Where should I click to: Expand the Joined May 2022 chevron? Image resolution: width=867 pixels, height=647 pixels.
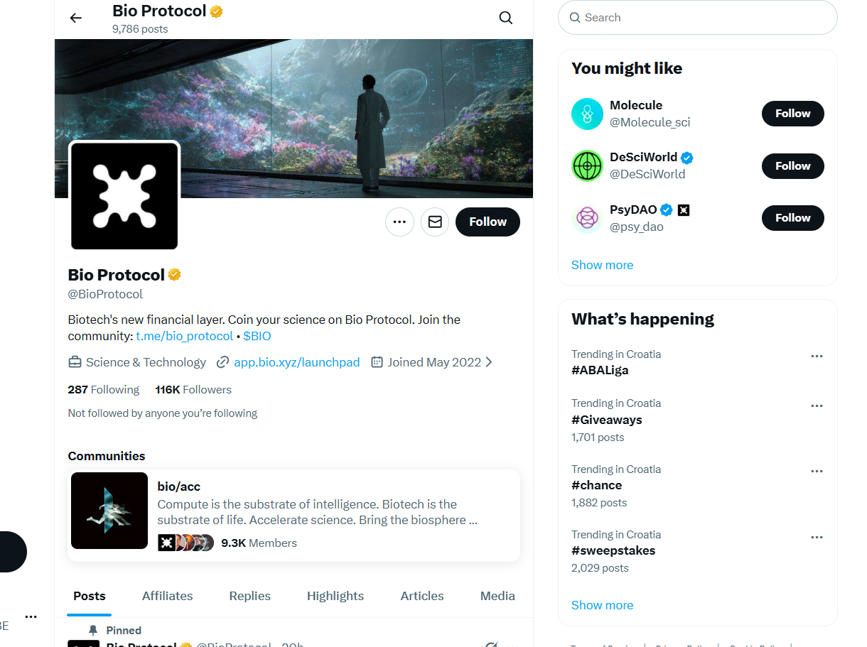coord(489,362)
